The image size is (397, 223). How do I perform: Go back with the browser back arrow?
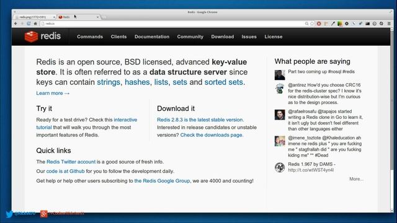[16, 24]
